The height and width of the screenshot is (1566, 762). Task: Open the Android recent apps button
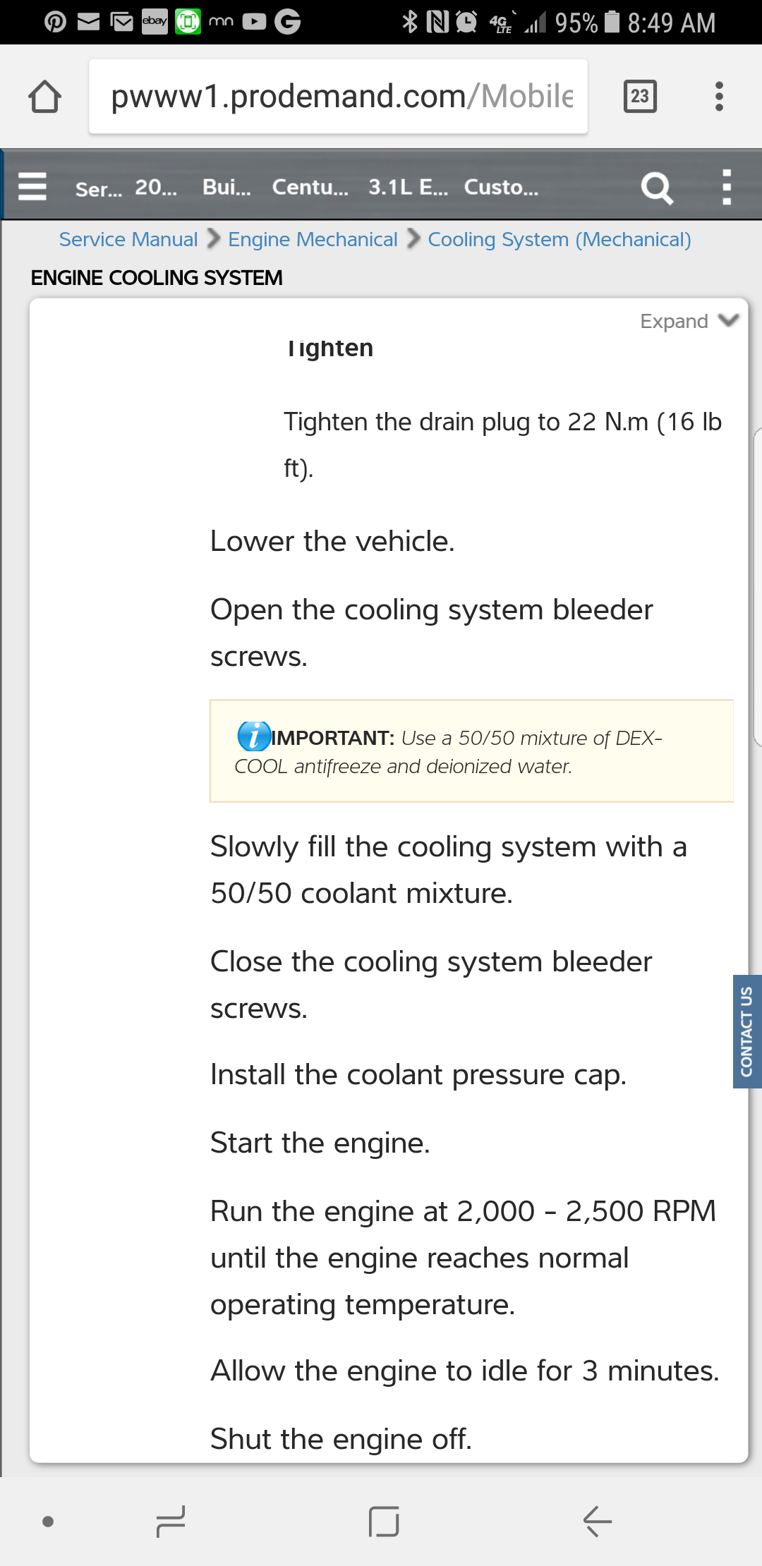coord(170,1521)
